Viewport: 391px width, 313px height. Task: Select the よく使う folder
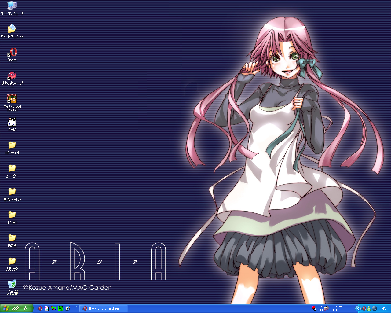click(x=12, y=217)
